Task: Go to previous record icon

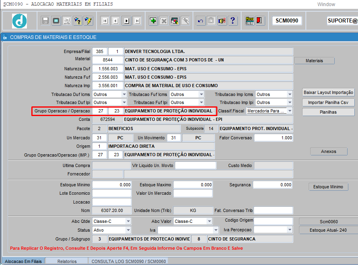Action: (x=116, y=21)
